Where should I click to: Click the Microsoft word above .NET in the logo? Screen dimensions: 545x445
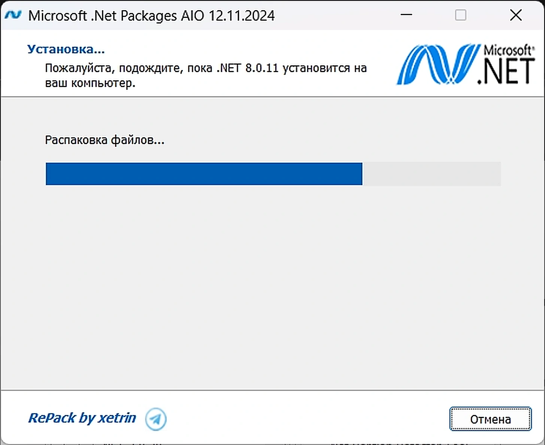tap(509, 50)
